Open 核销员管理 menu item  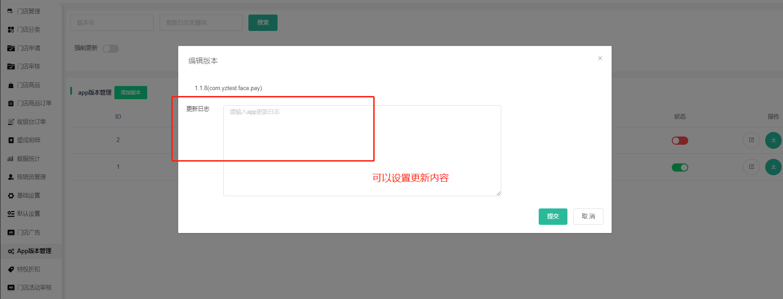coord(31,177)
